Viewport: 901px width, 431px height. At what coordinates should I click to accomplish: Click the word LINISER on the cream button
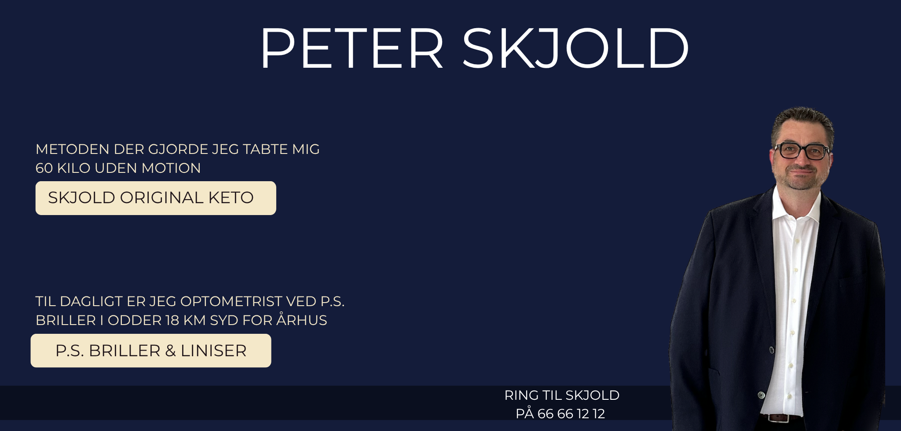(x=213, y=351)
